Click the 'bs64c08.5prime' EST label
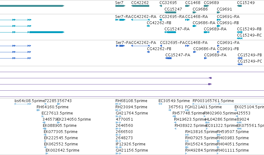The width and height of the screenshot is (264, 155). (x=30, y=101)
